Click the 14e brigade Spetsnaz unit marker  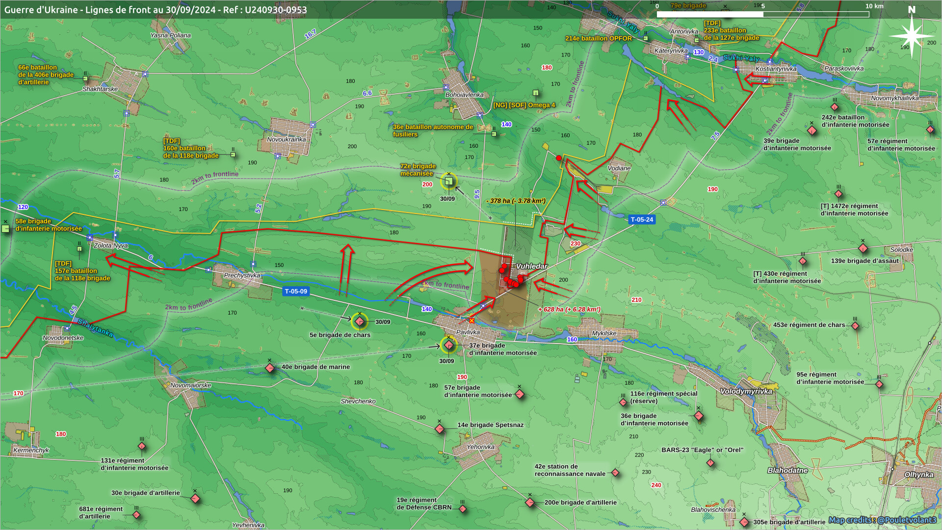[x=440, y=429]
